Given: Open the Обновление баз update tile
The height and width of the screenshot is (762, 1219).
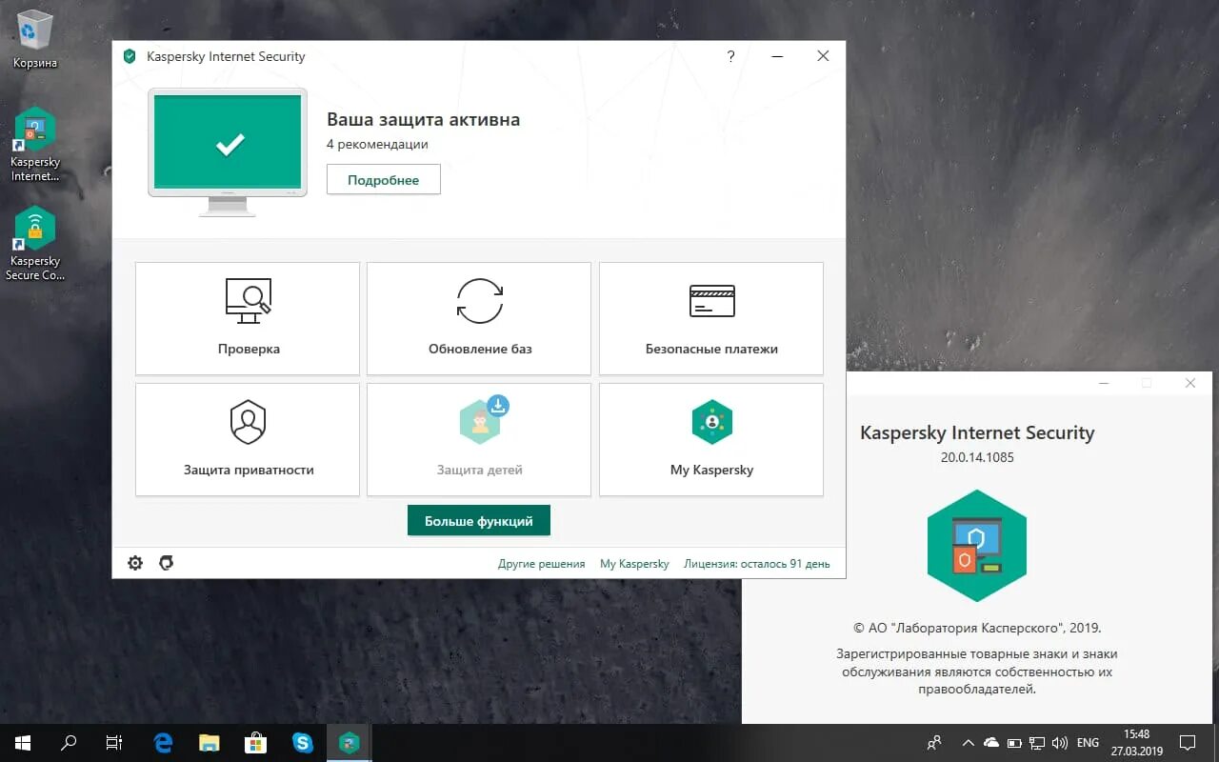Looking at the screenshot, I should tap(479, 318).
